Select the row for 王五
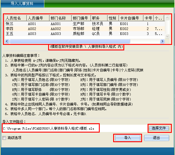This screenshot has width=175, height=155. pyautogui.click(x=85, y=34)
